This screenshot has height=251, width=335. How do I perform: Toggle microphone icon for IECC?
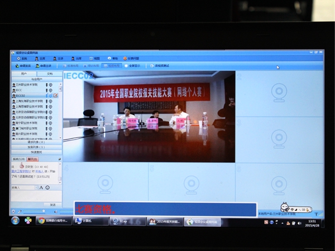point(46,90)
